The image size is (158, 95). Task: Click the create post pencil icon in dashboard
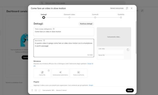tap(142, 11)
